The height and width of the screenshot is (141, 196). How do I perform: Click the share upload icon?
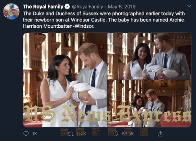tap(160, 134)
